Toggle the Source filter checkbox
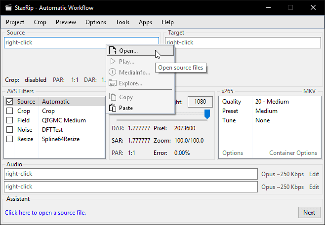Viewport: 325px width, 225px height. [x=9, y=102]
